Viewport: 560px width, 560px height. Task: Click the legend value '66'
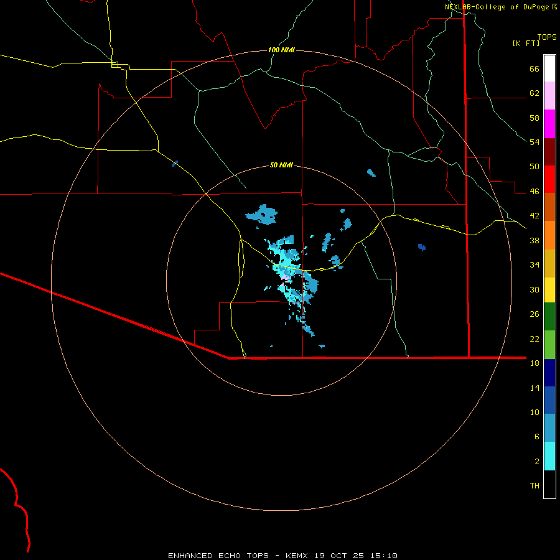click(534, 69)
